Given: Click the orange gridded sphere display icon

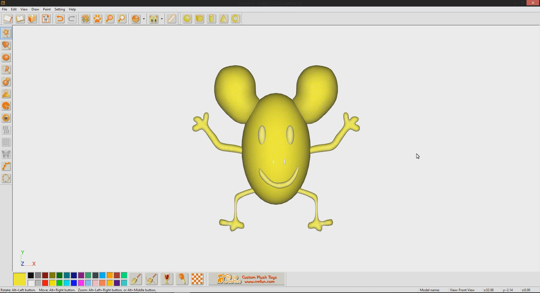Looking at the screenshot, I should point(135,19).
